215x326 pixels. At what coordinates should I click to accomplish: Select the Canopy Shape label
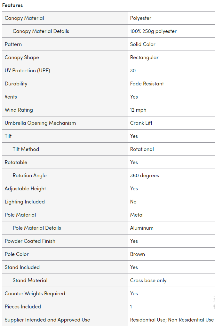pos(22,58)
